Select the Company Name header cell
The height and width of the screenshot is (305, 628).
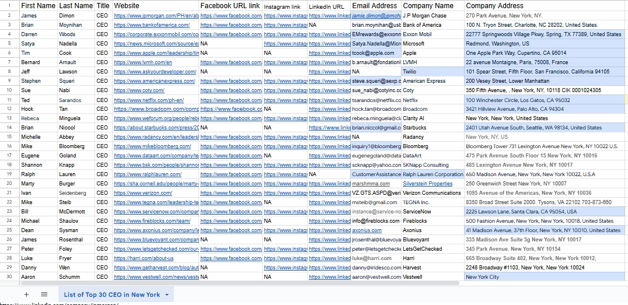click(433, 6)
